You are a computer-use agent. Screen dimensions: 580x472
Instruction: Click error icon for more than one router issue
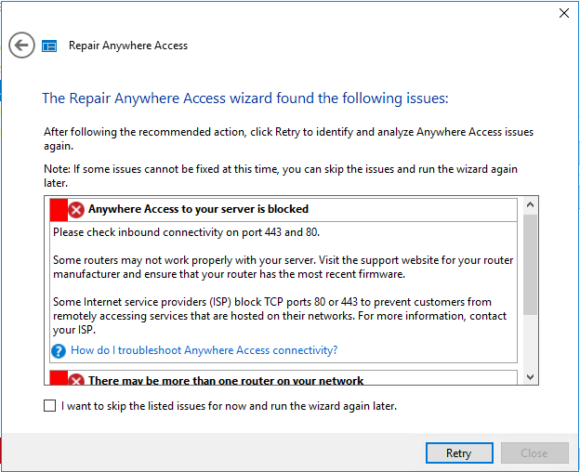76,380
